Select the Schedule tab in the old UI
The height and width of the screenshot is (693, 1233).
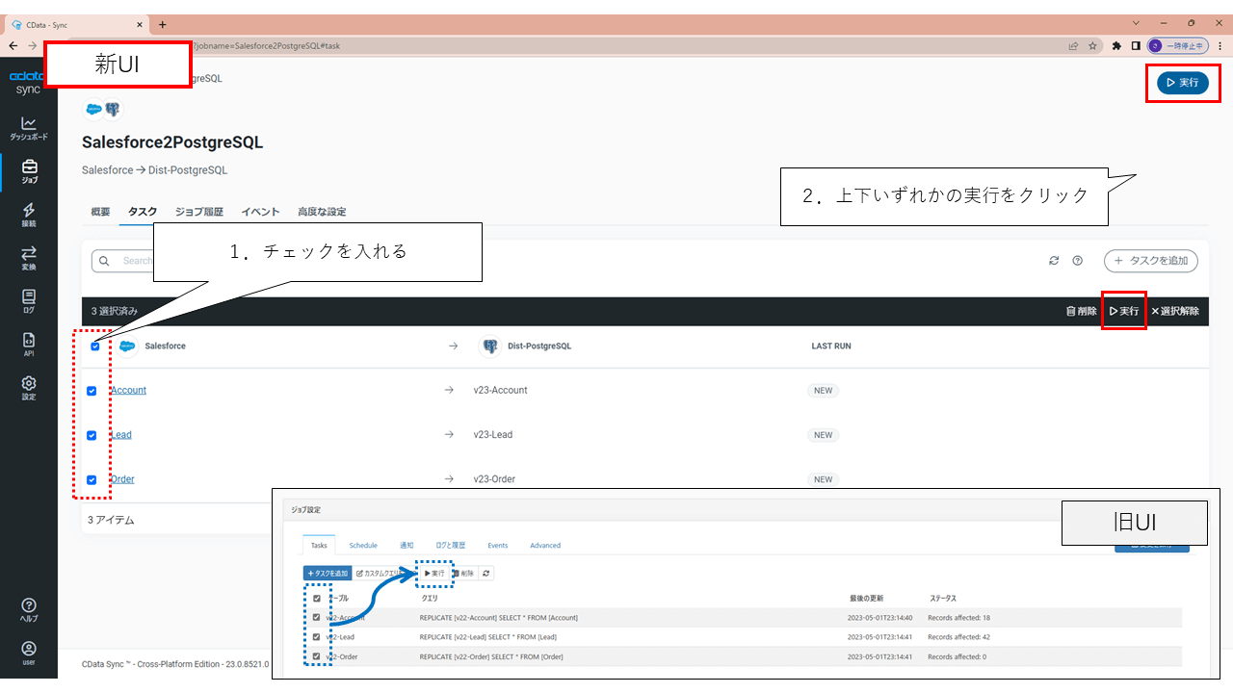click(x=363, y=546)
